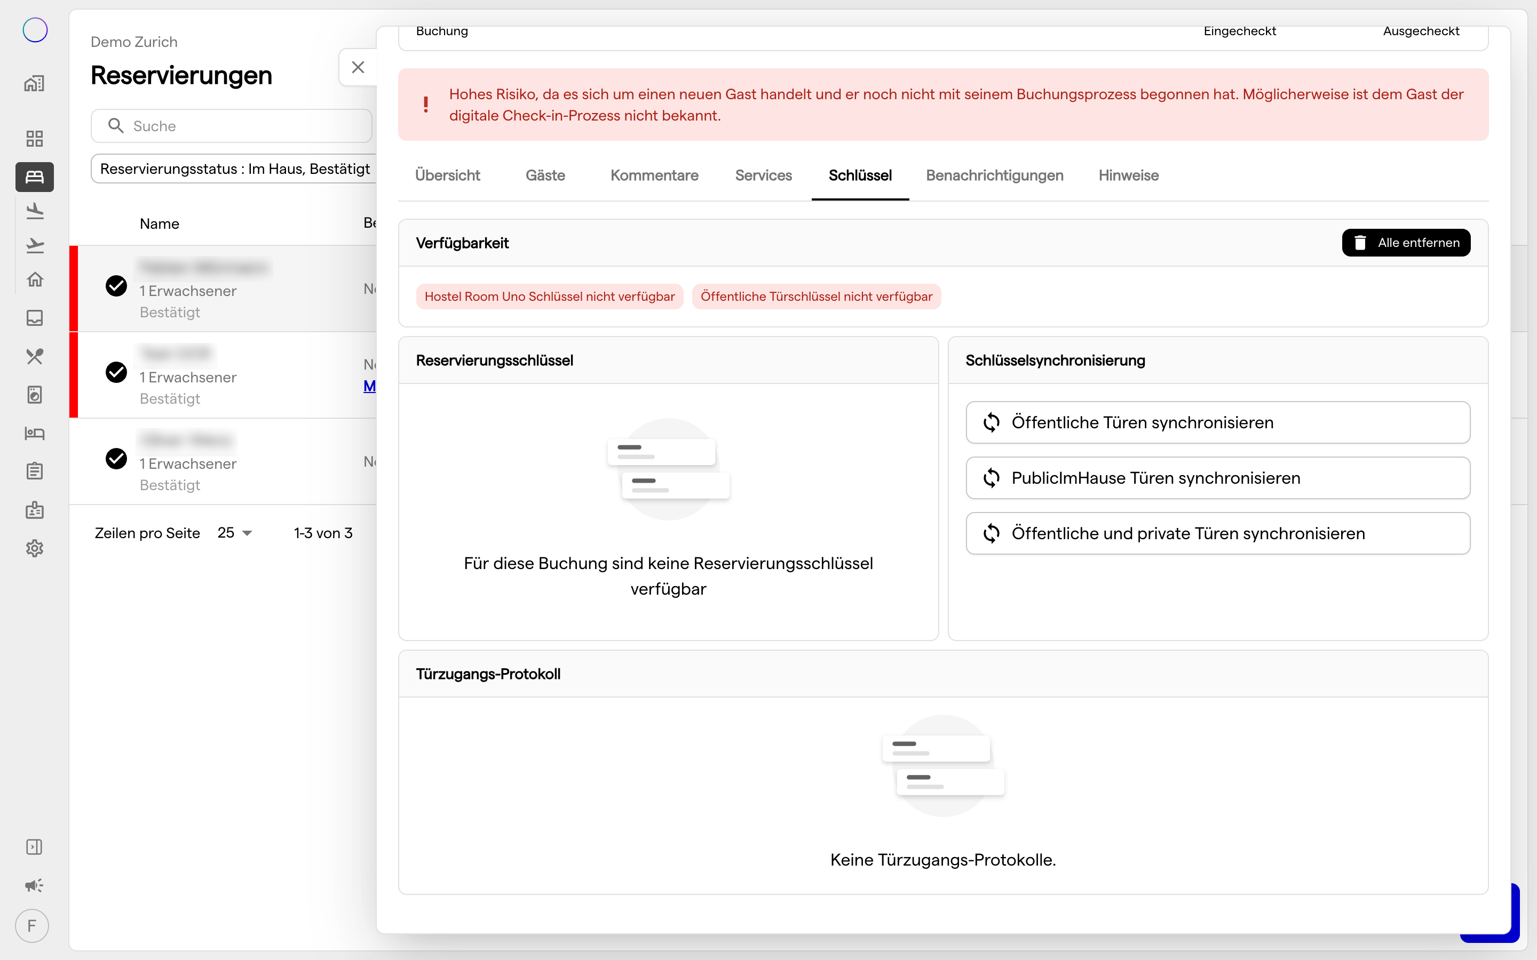This screenshot has width=1537, height=960.
Task: Click the trash icon on Alle entfernen
Action: point(1360,243)
